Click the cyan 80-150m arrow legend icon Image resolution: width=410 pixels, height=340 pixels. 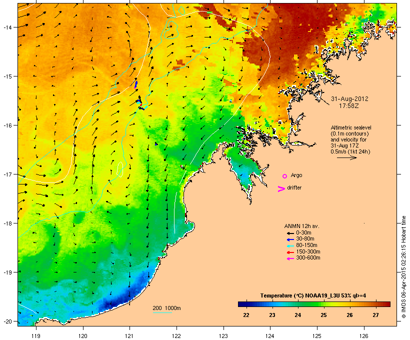[290, 246]
